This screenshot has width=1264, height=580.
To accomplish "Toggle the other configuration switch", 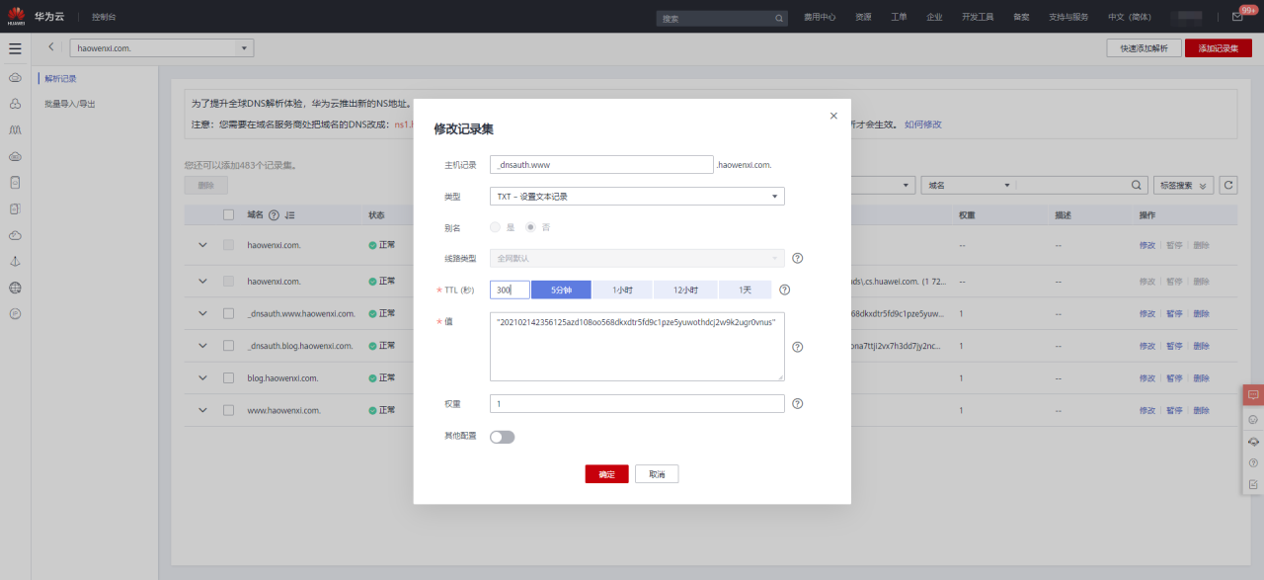I will [x=502, y=437].
